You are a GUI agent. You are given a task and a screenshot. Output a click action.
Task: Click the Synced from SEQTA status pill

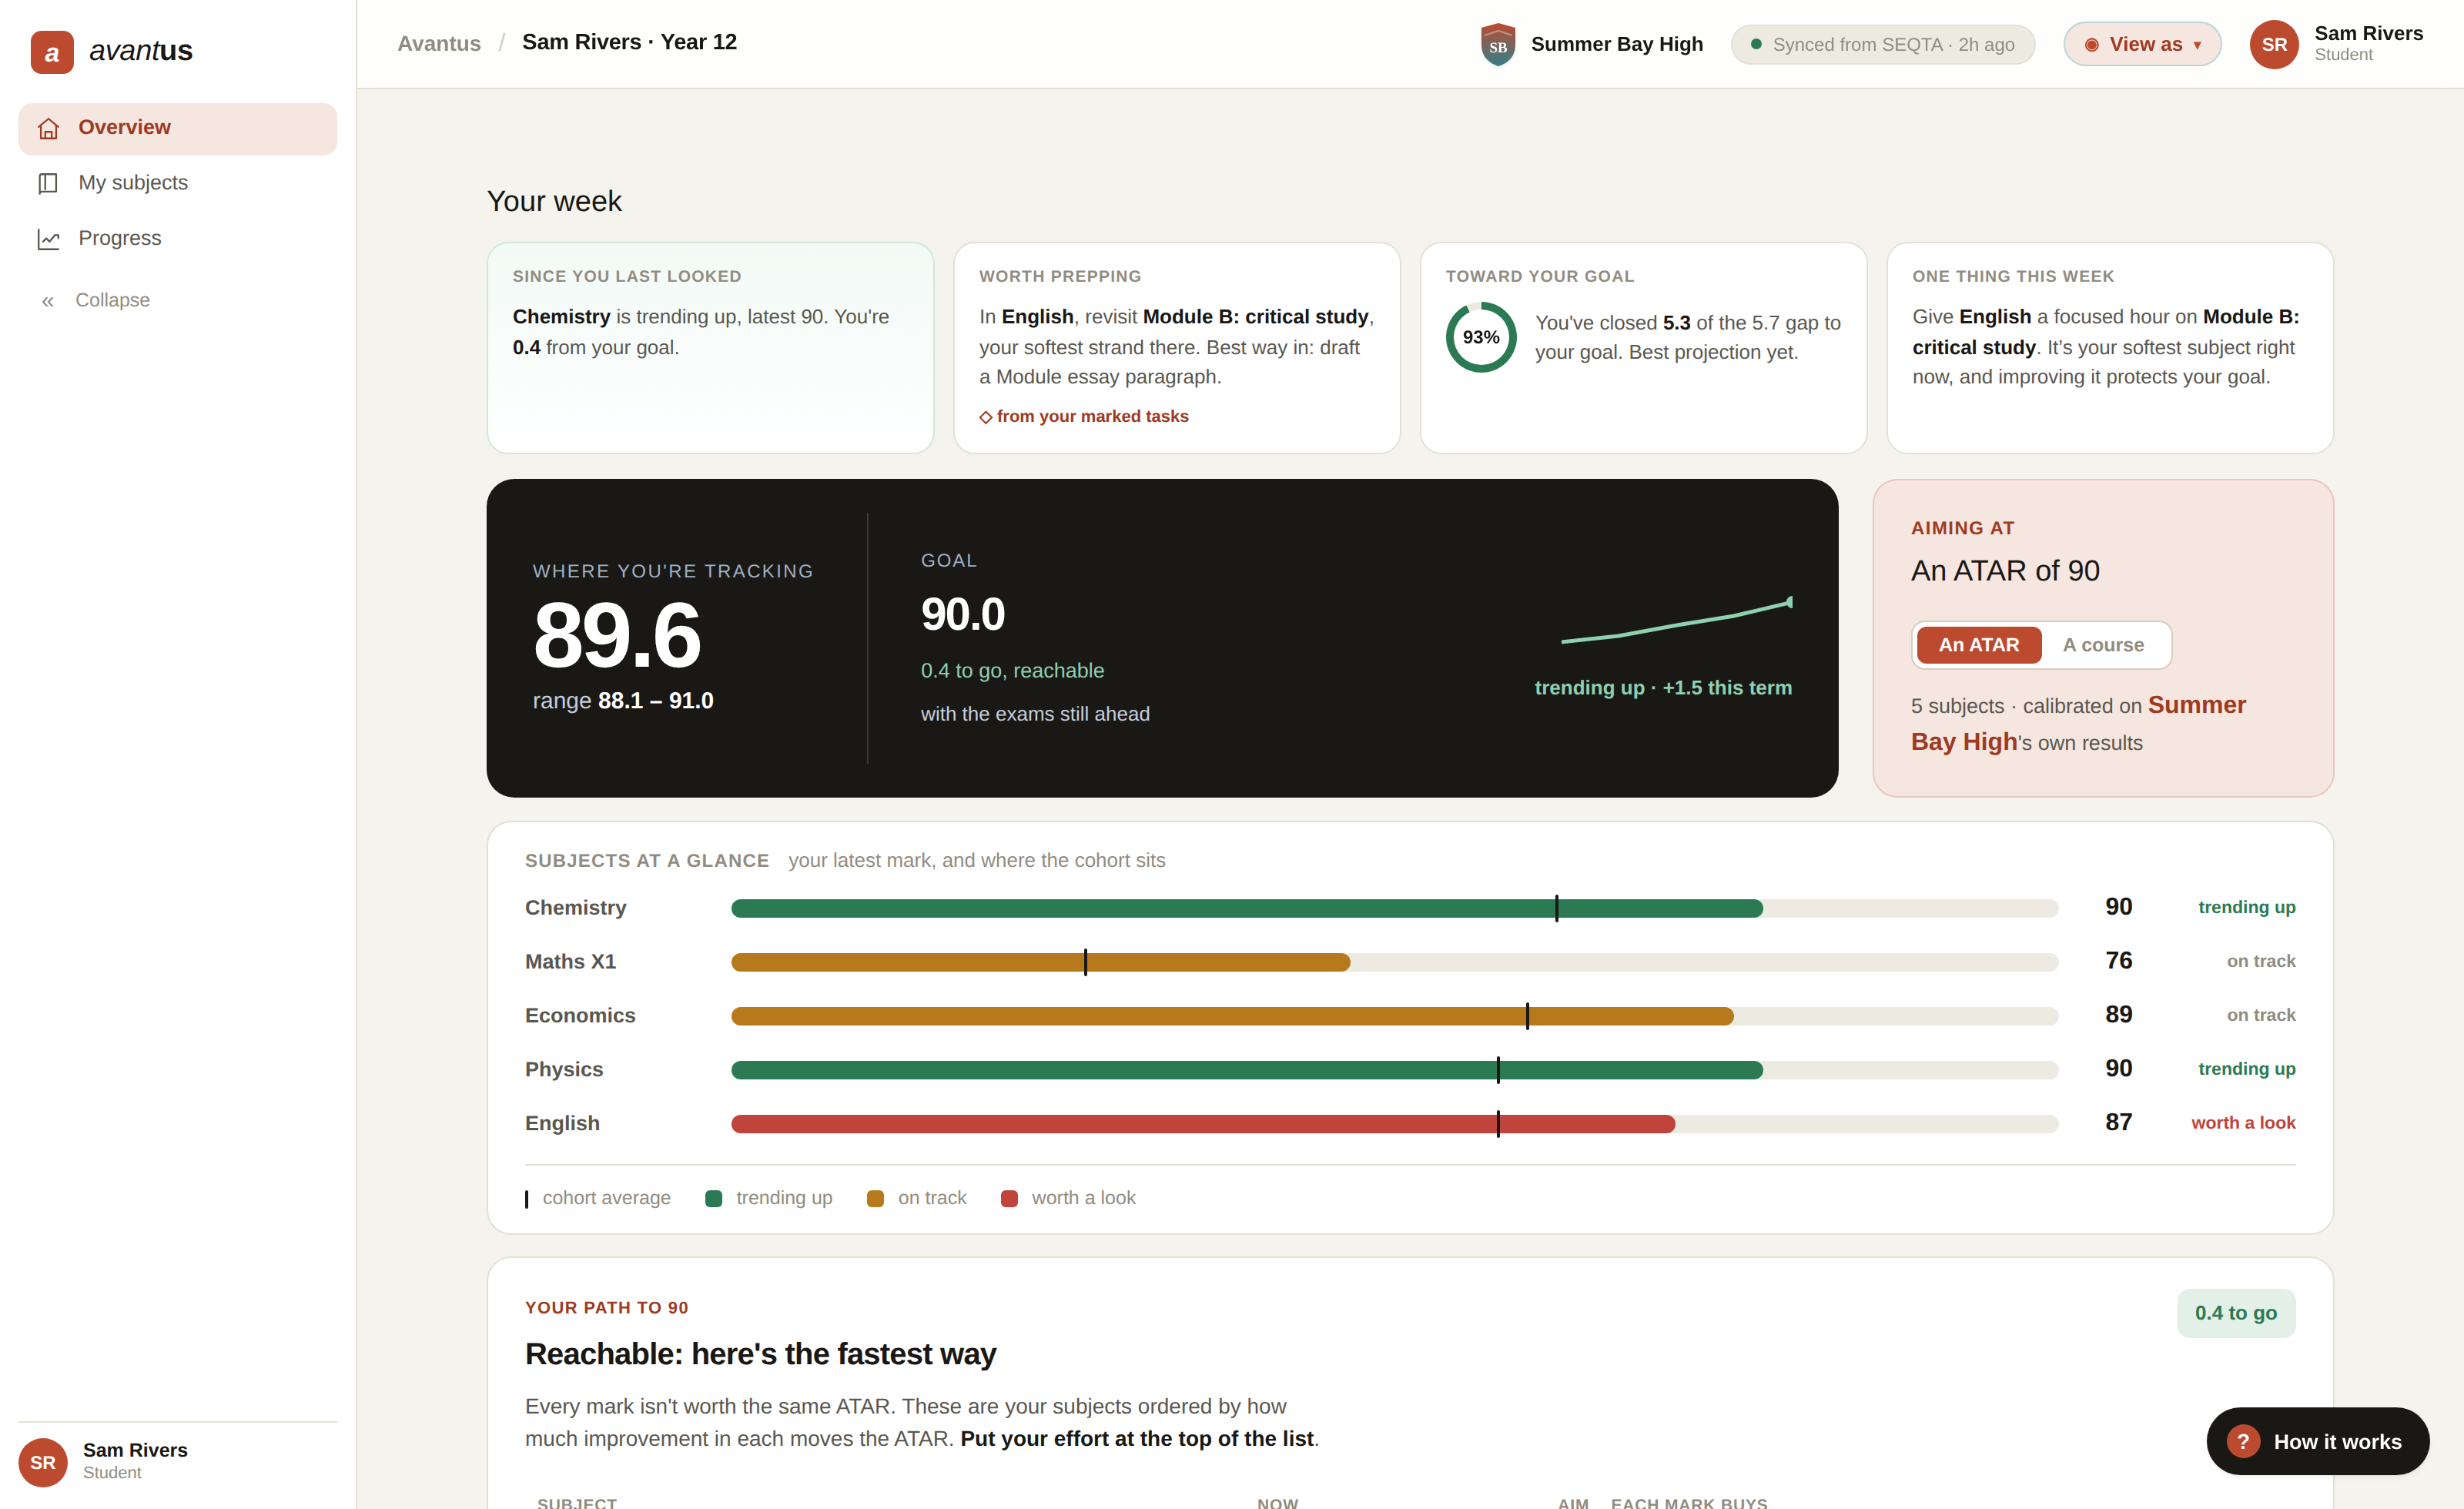1882,44
